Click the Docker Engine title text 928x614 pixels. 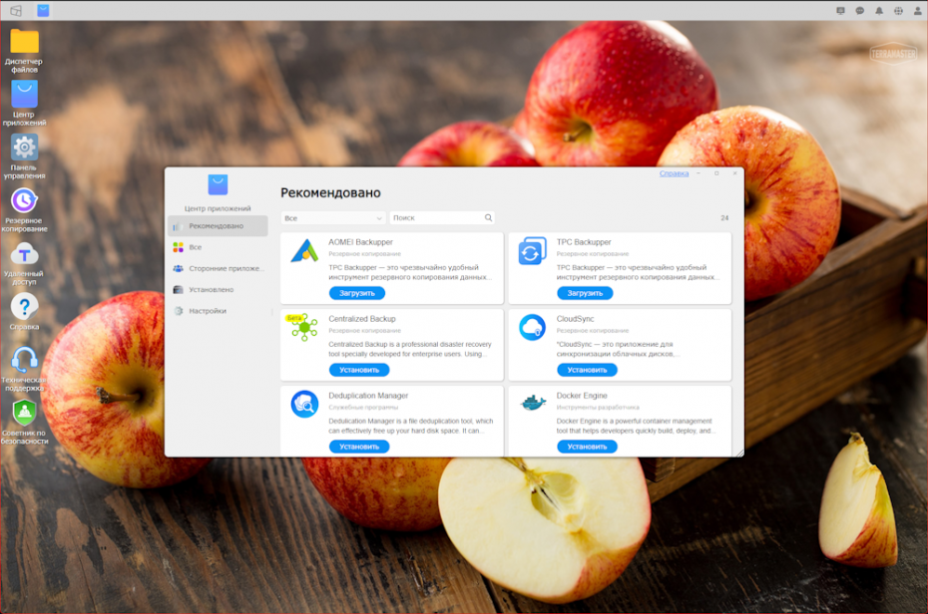[582, 396]
